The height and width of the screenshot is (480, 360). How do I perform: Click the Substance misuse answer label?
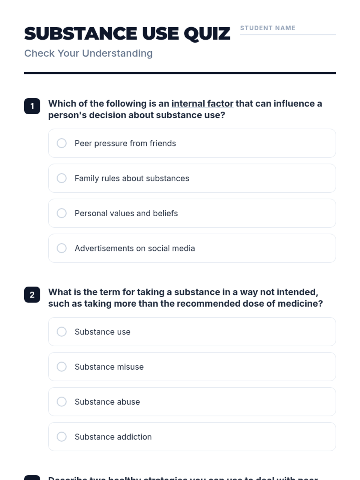[109, 367]
